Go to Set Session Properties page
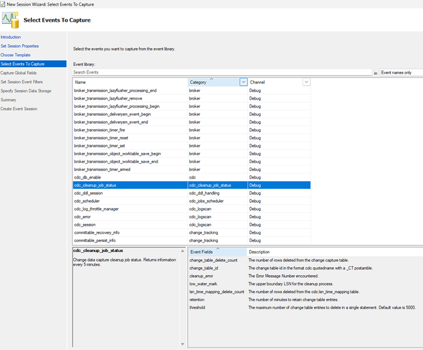 tap(20, 46)
